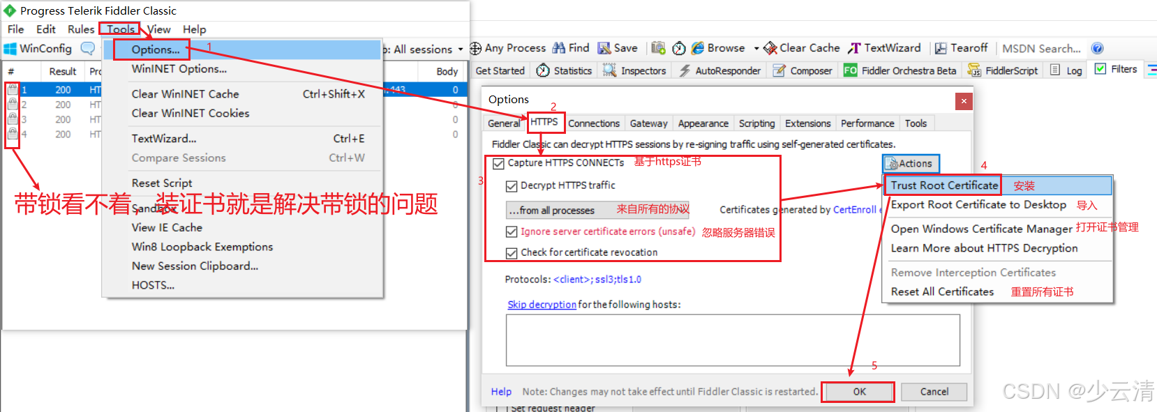Close the Options dialog
The height and width of the screenshot is (412, 1157).
point(964,101)
